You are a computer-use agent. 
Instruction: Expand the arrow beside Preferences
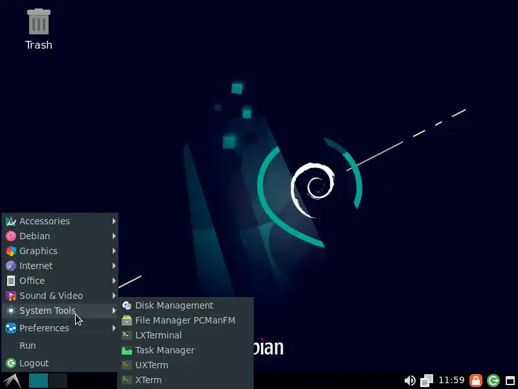point(114,328)
